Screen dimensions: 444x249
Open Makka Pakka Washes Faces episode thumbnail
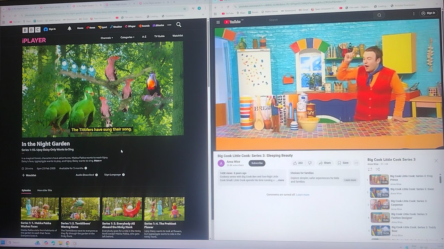click(40, 209)
